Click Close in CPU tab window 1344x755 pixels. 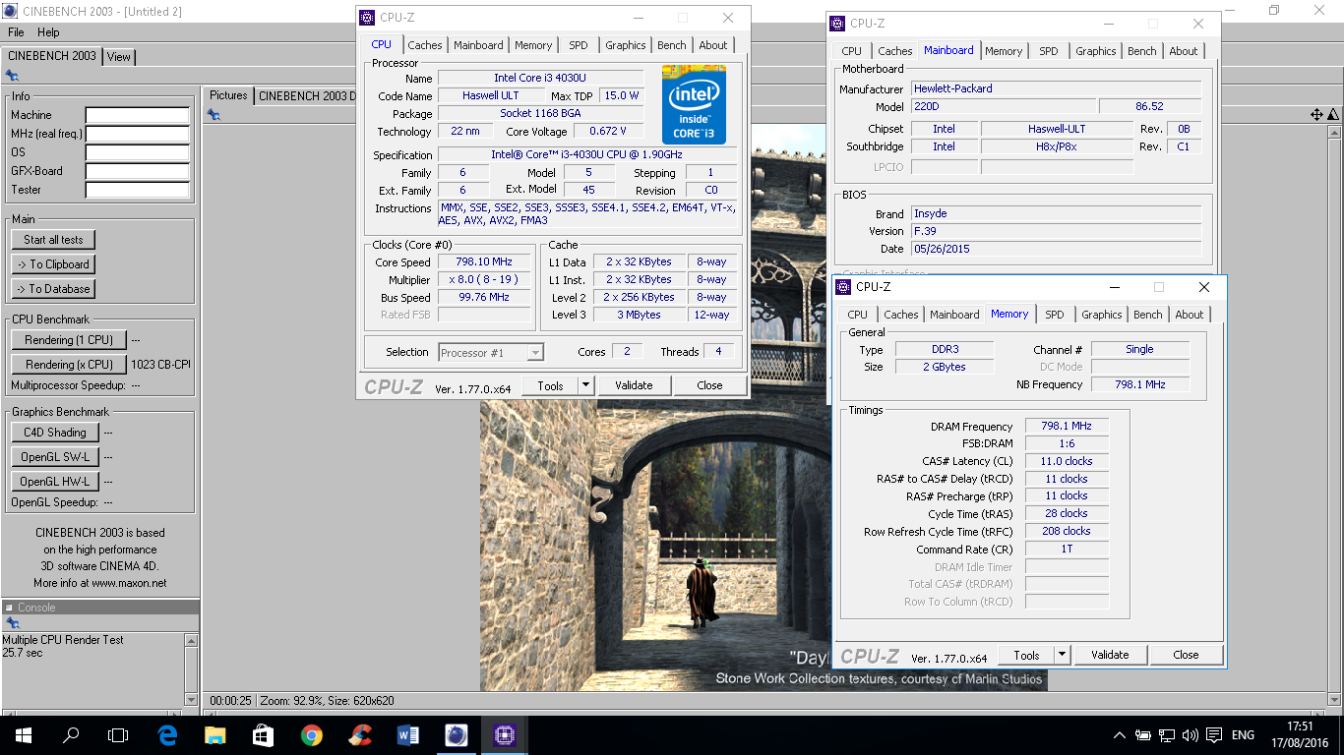[709, 385]
